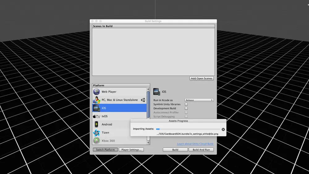Viewport: 309px width, 174px height.
Task: Click the Android robot icon
Action: (96, 124)
